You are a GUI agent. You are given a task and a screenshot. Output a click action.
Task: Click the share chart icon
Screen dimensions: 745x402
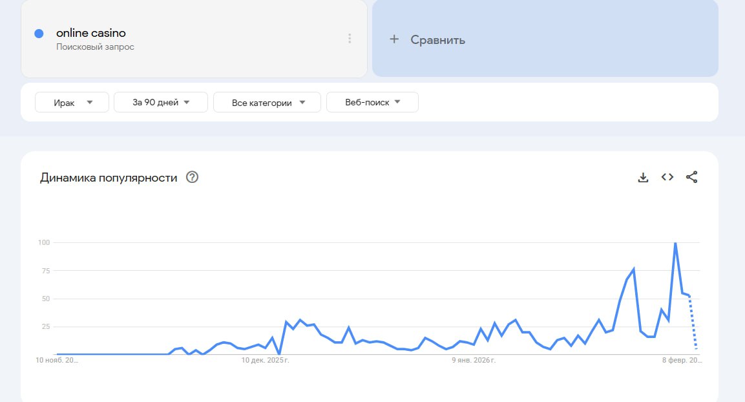pos(691,177)
